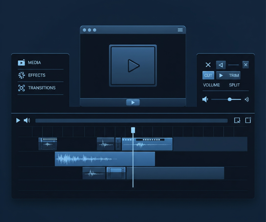Select the first small video clip on top track
Screen dimensions: 266x222
(x=48, y=144)
